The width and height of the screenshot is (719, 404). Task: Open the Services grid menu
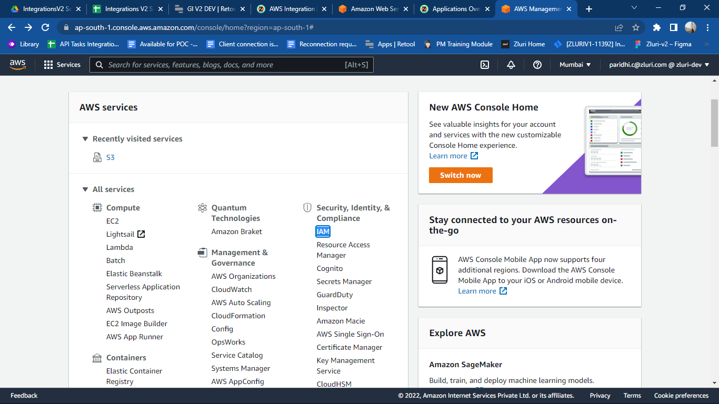point(62,65)
